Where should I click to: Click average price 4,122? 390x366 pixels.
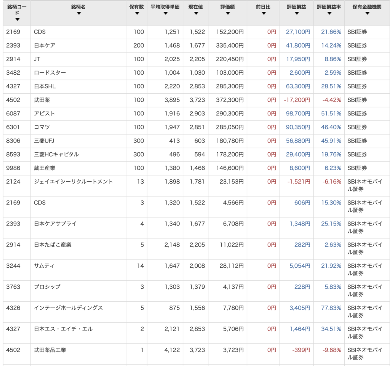coord(172,350)
